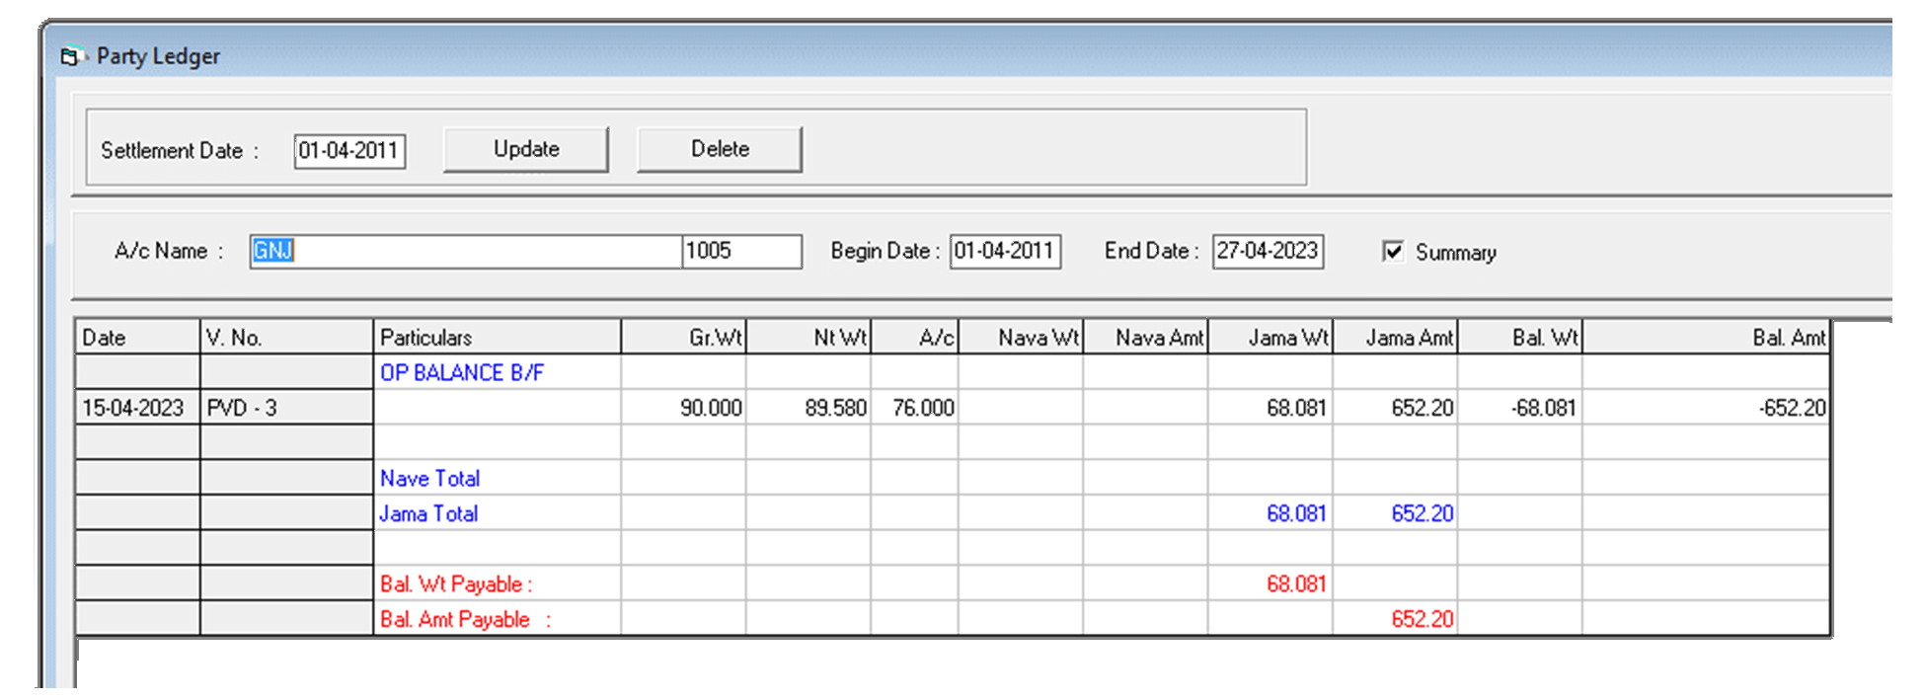Click the Nava Amt column header

pyautogui.click(x=1145, y=338)
